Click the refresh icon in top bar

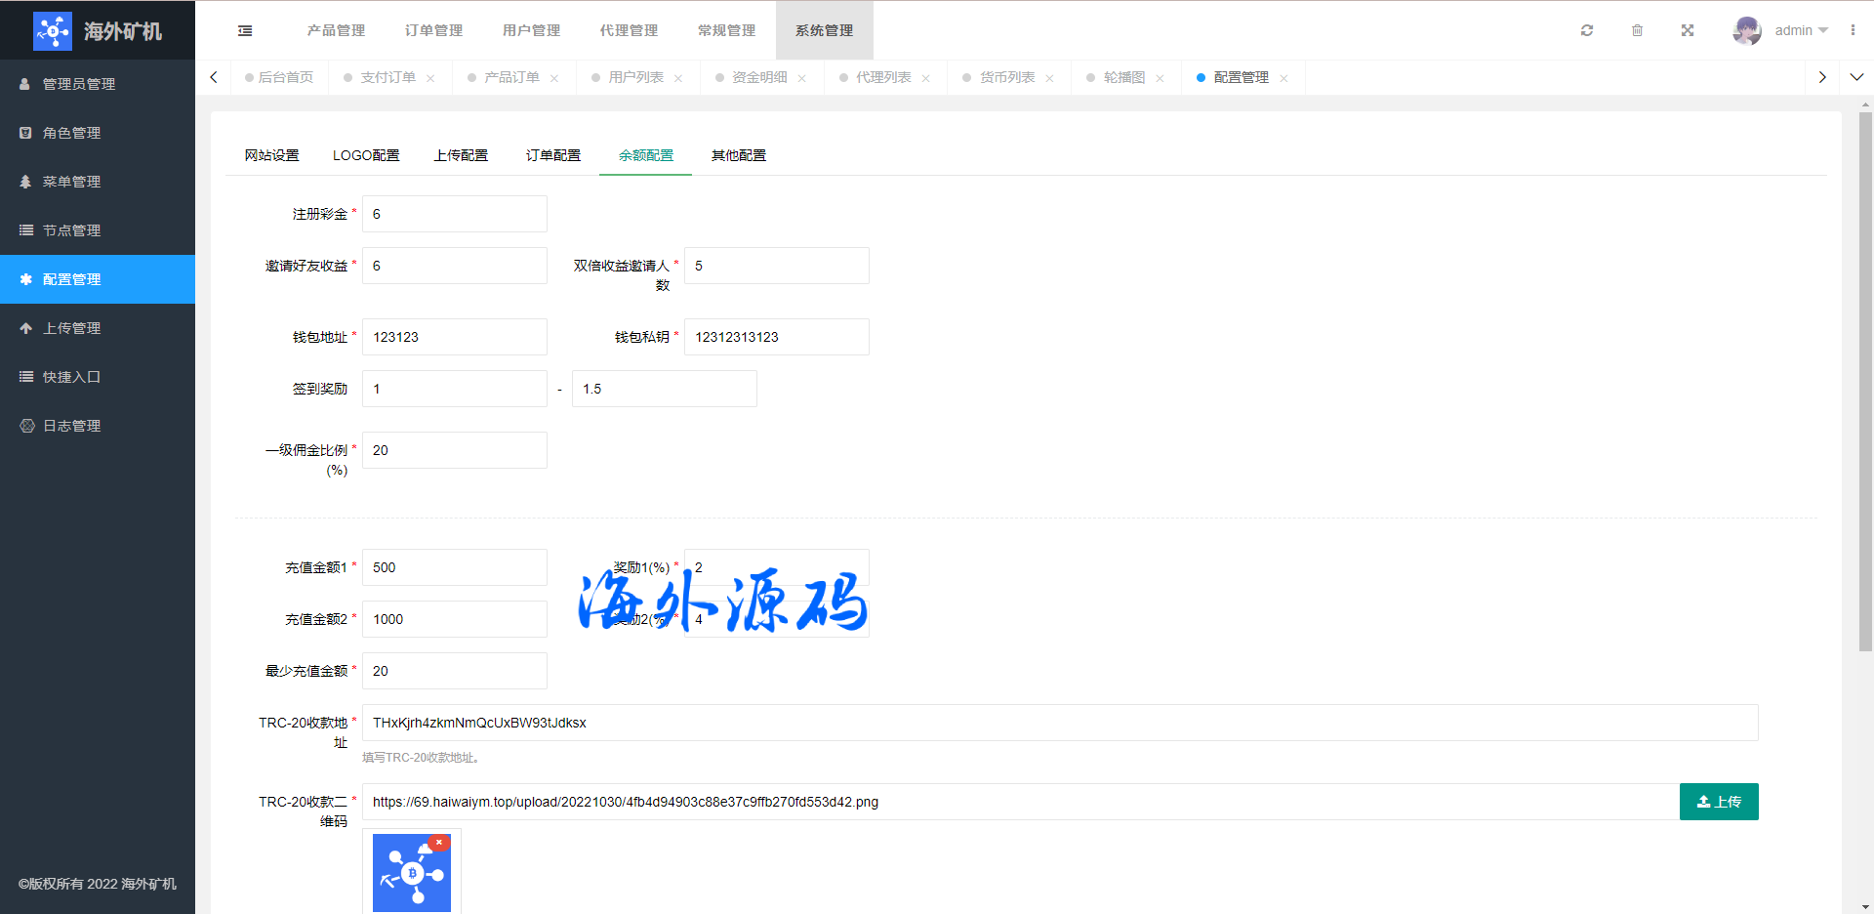(x=1587, y=30)
